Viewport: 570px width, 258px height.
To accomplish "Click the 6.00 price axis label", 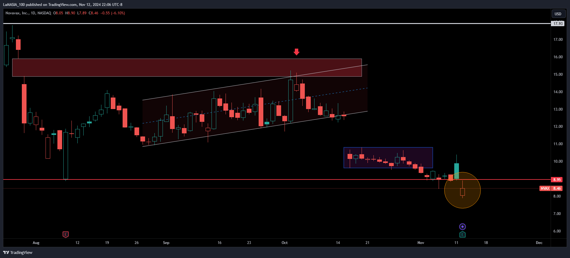I will [x=557, y=231].
